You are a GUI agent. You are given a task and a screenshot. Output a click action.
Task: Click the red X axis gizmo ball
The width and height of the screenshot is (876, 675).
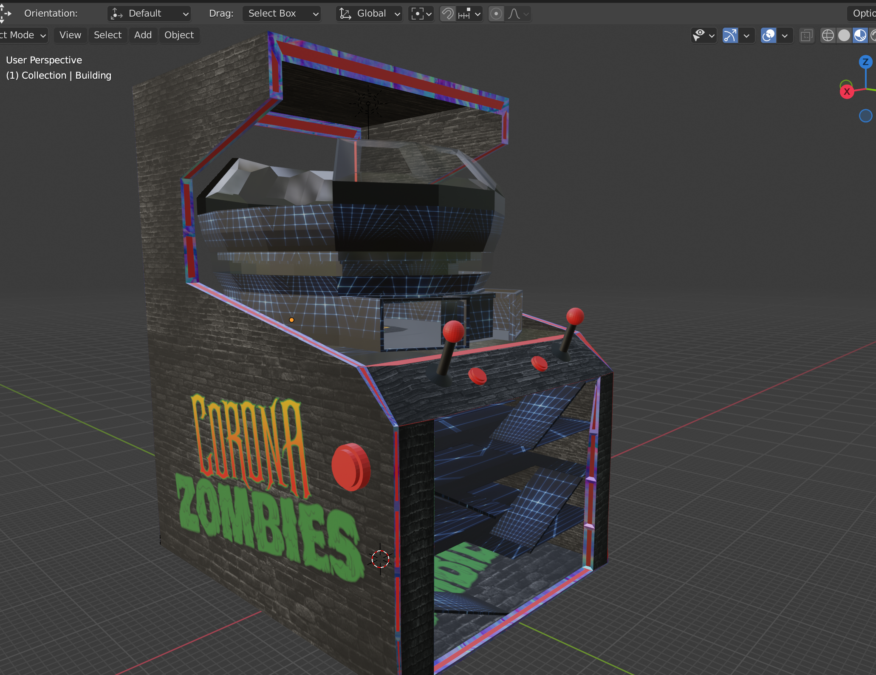pyautogui.click(x=847, y=91)
